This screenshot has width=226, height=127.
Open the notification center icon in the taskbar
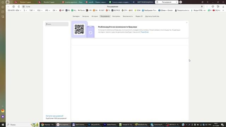(222, 125)
